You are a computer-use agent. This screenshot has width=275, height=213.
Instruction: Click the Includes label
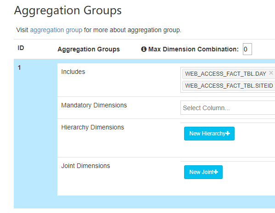[x=73, y=72]
